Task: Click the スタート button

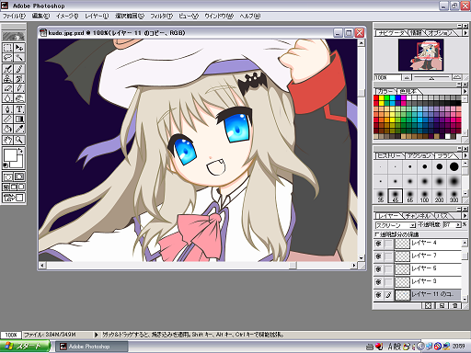Action: click(25, 347)
